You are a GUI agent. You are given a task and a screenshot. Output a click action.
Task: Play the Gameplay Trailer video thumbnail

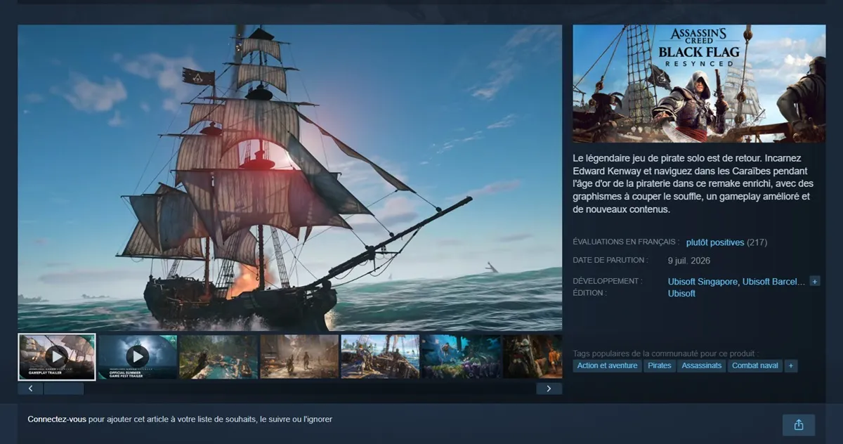pyautogui.click(x=57, y=357)
